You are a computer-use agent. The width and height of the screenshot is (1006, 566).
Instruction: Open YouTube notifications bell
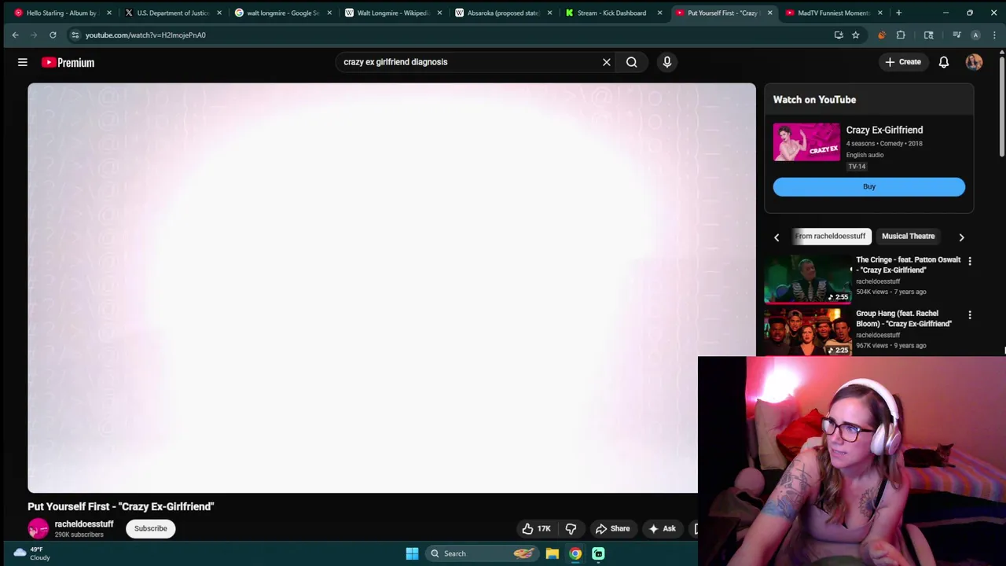pos(944,62)
